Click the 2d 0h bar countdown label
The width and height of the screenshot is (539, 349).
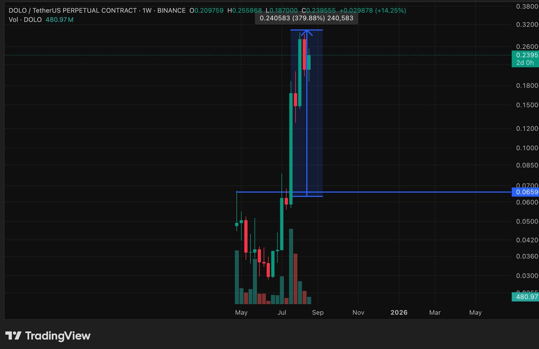525,63
